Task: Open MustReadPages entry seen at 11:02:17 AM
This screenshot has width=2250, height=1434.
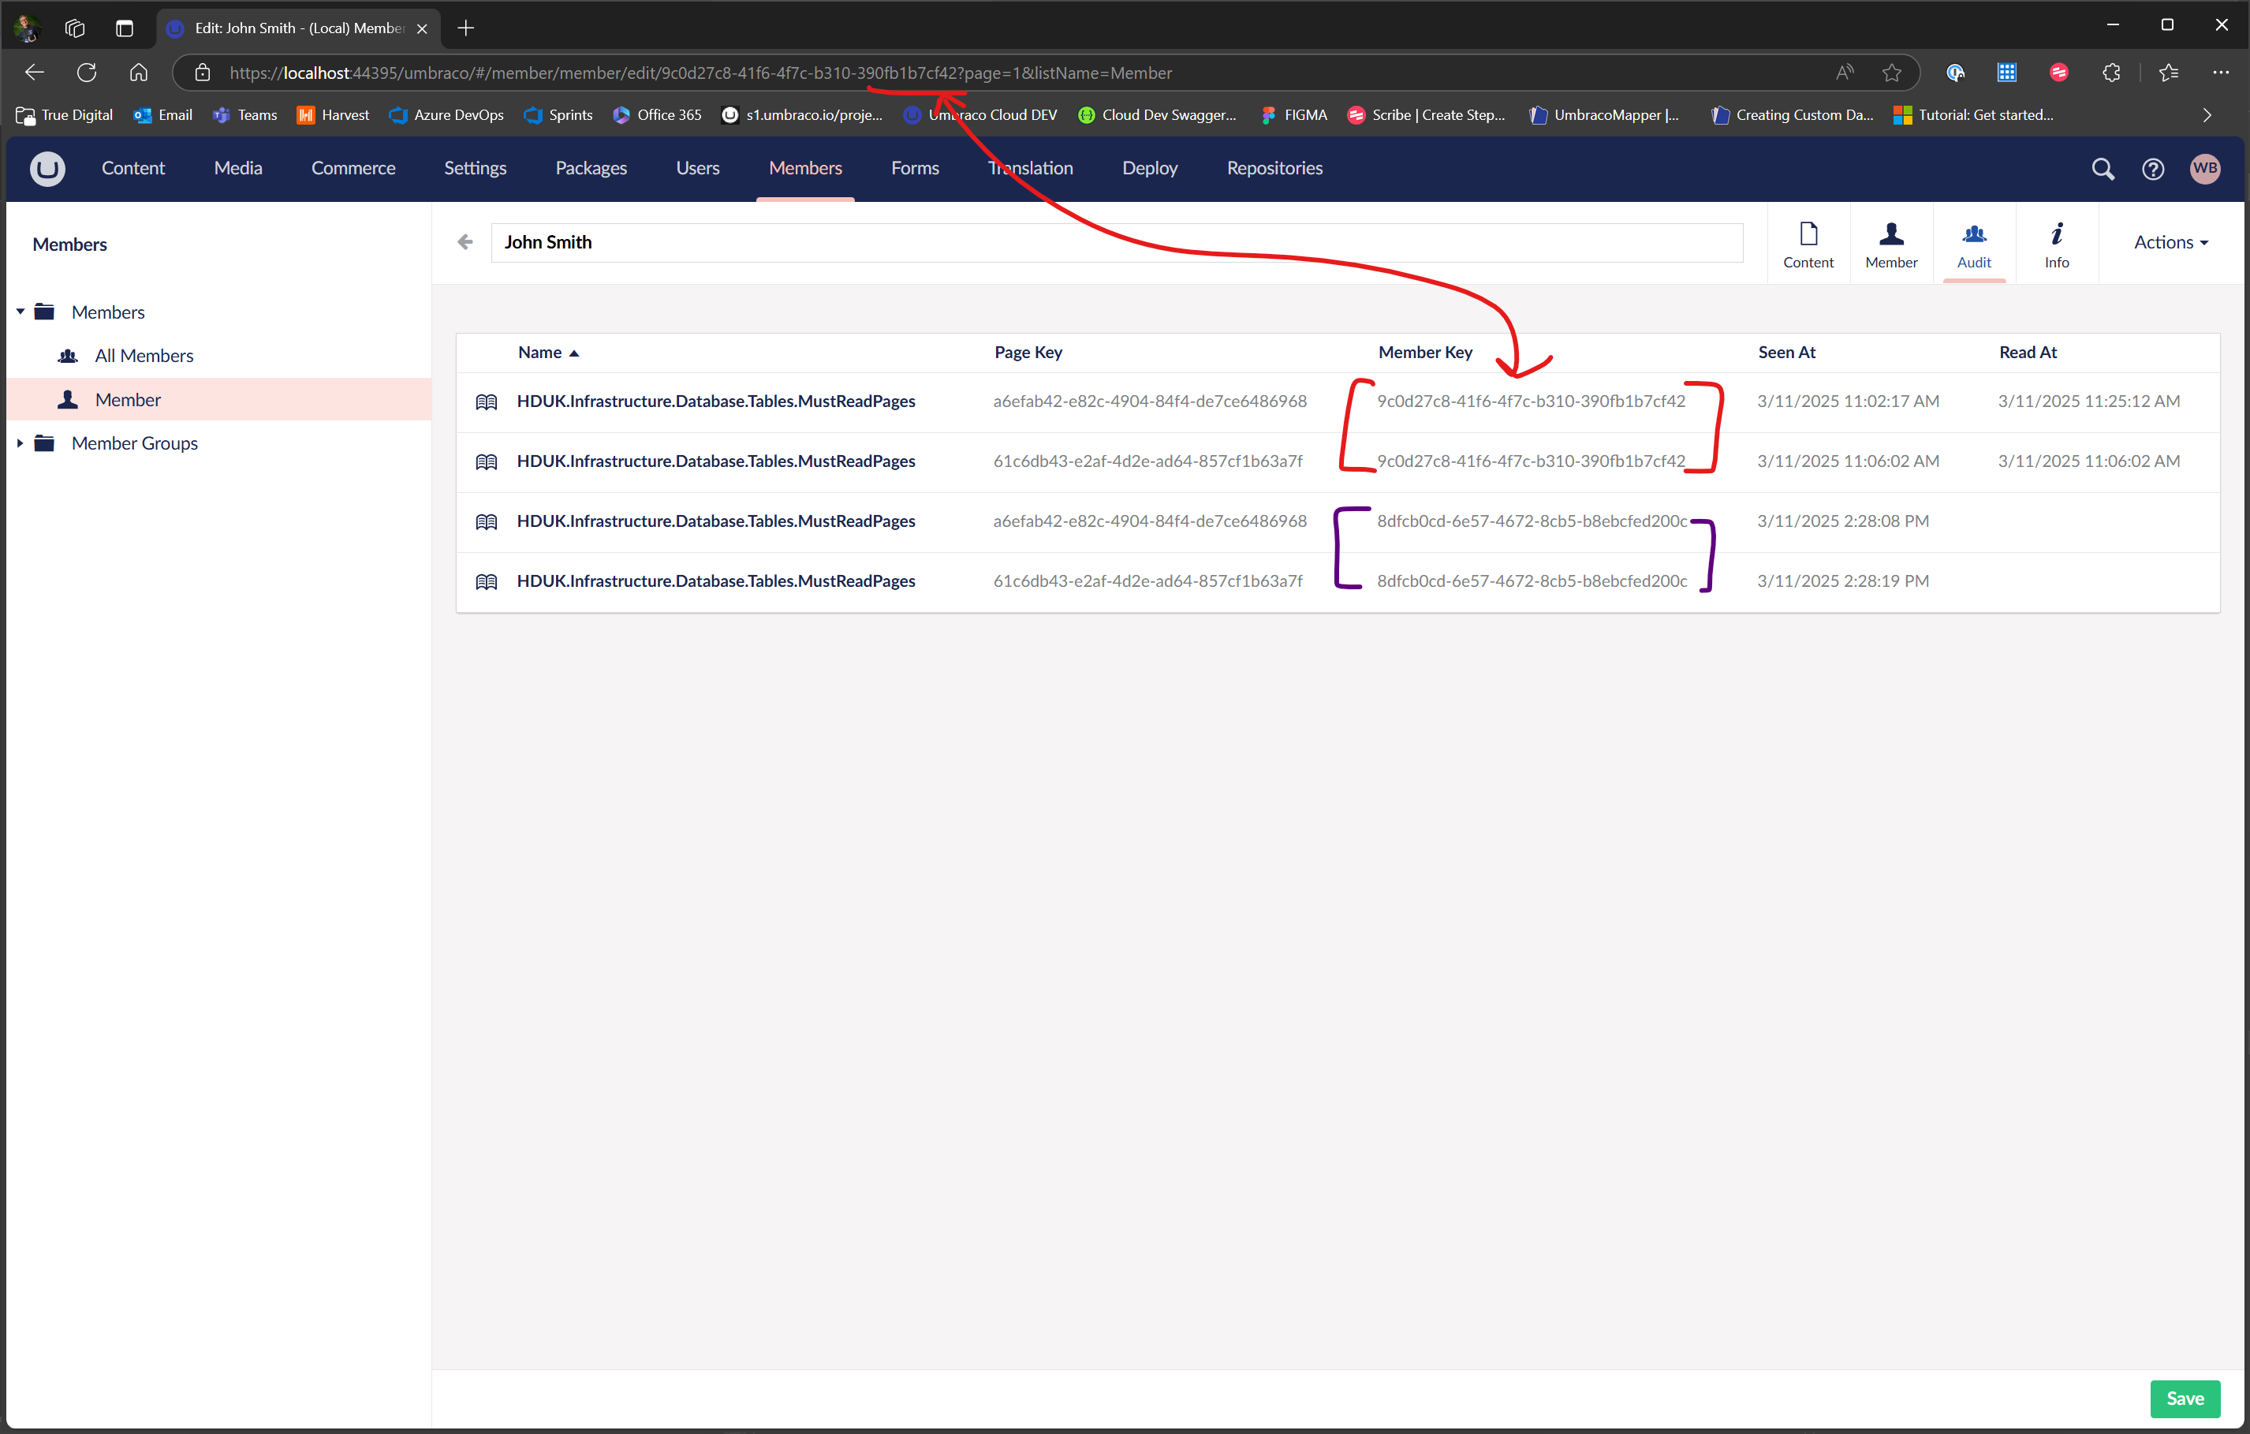Action: pyautogui.click(x=716, y=401)
